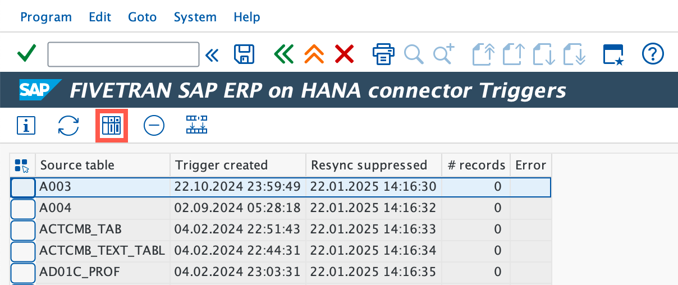Click the AD01C_PROF cell
This screenshot has width=678, height=285.
pyautogui.click(x=103, y=272)
